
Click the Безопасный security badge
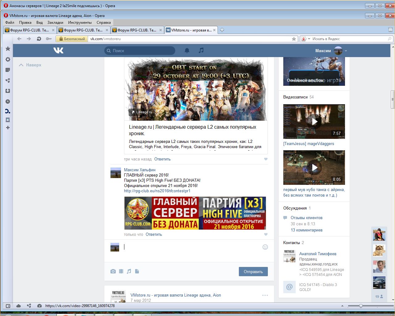point(72,39)
